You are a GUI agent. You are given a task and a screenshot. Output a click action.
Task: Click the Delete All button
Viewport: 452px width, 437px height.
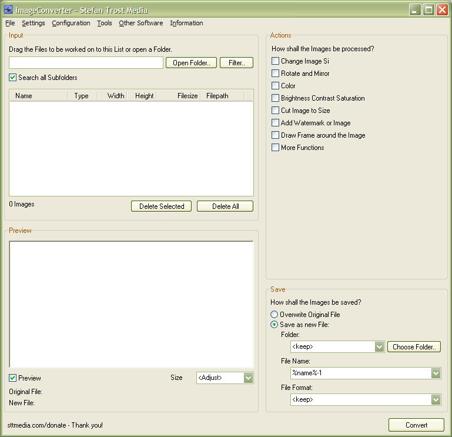pos(225,206)
